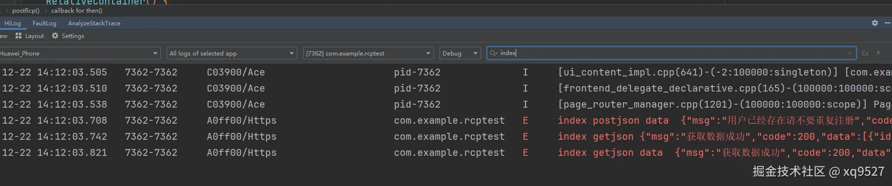Select the log row with timestamp 14:12:03.821
892x186 pixels.
pyautogui.click(x=446, y=152)
